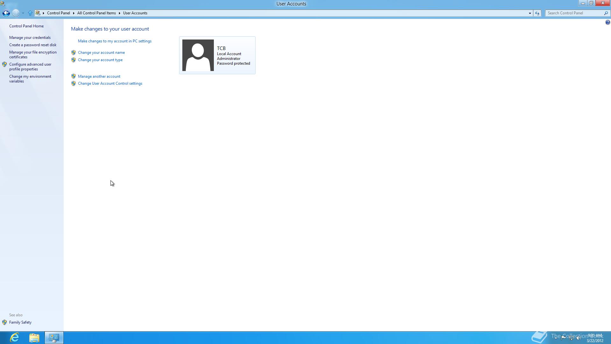The width and height of the screenshot is (611, 344).
Task: Open Change User Account Control settings
Action: 110,83
